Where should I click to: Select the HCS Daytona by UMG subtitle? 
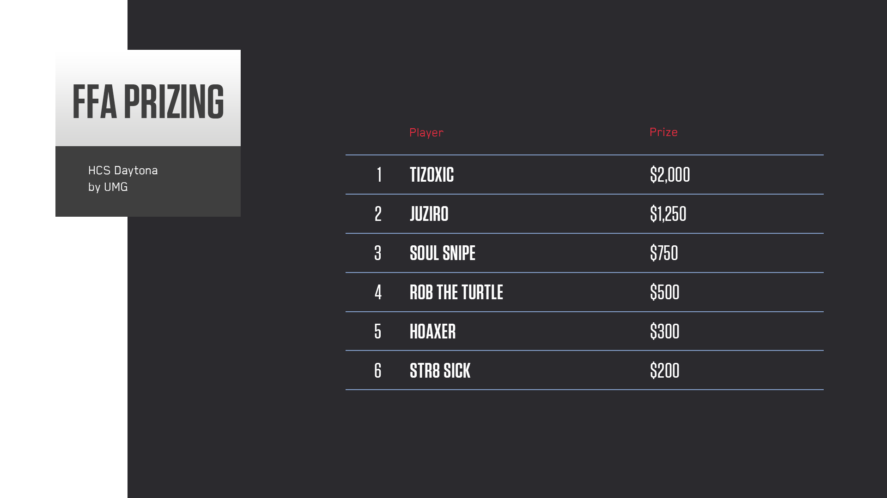point(123,179)
